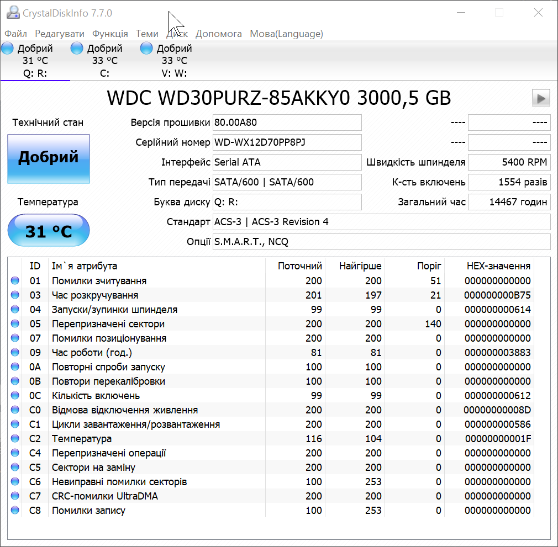Screen dimensions: 558x547
Task: Click status dot for attribute 03
Action: pyautogui.click(x=15, y=295)
